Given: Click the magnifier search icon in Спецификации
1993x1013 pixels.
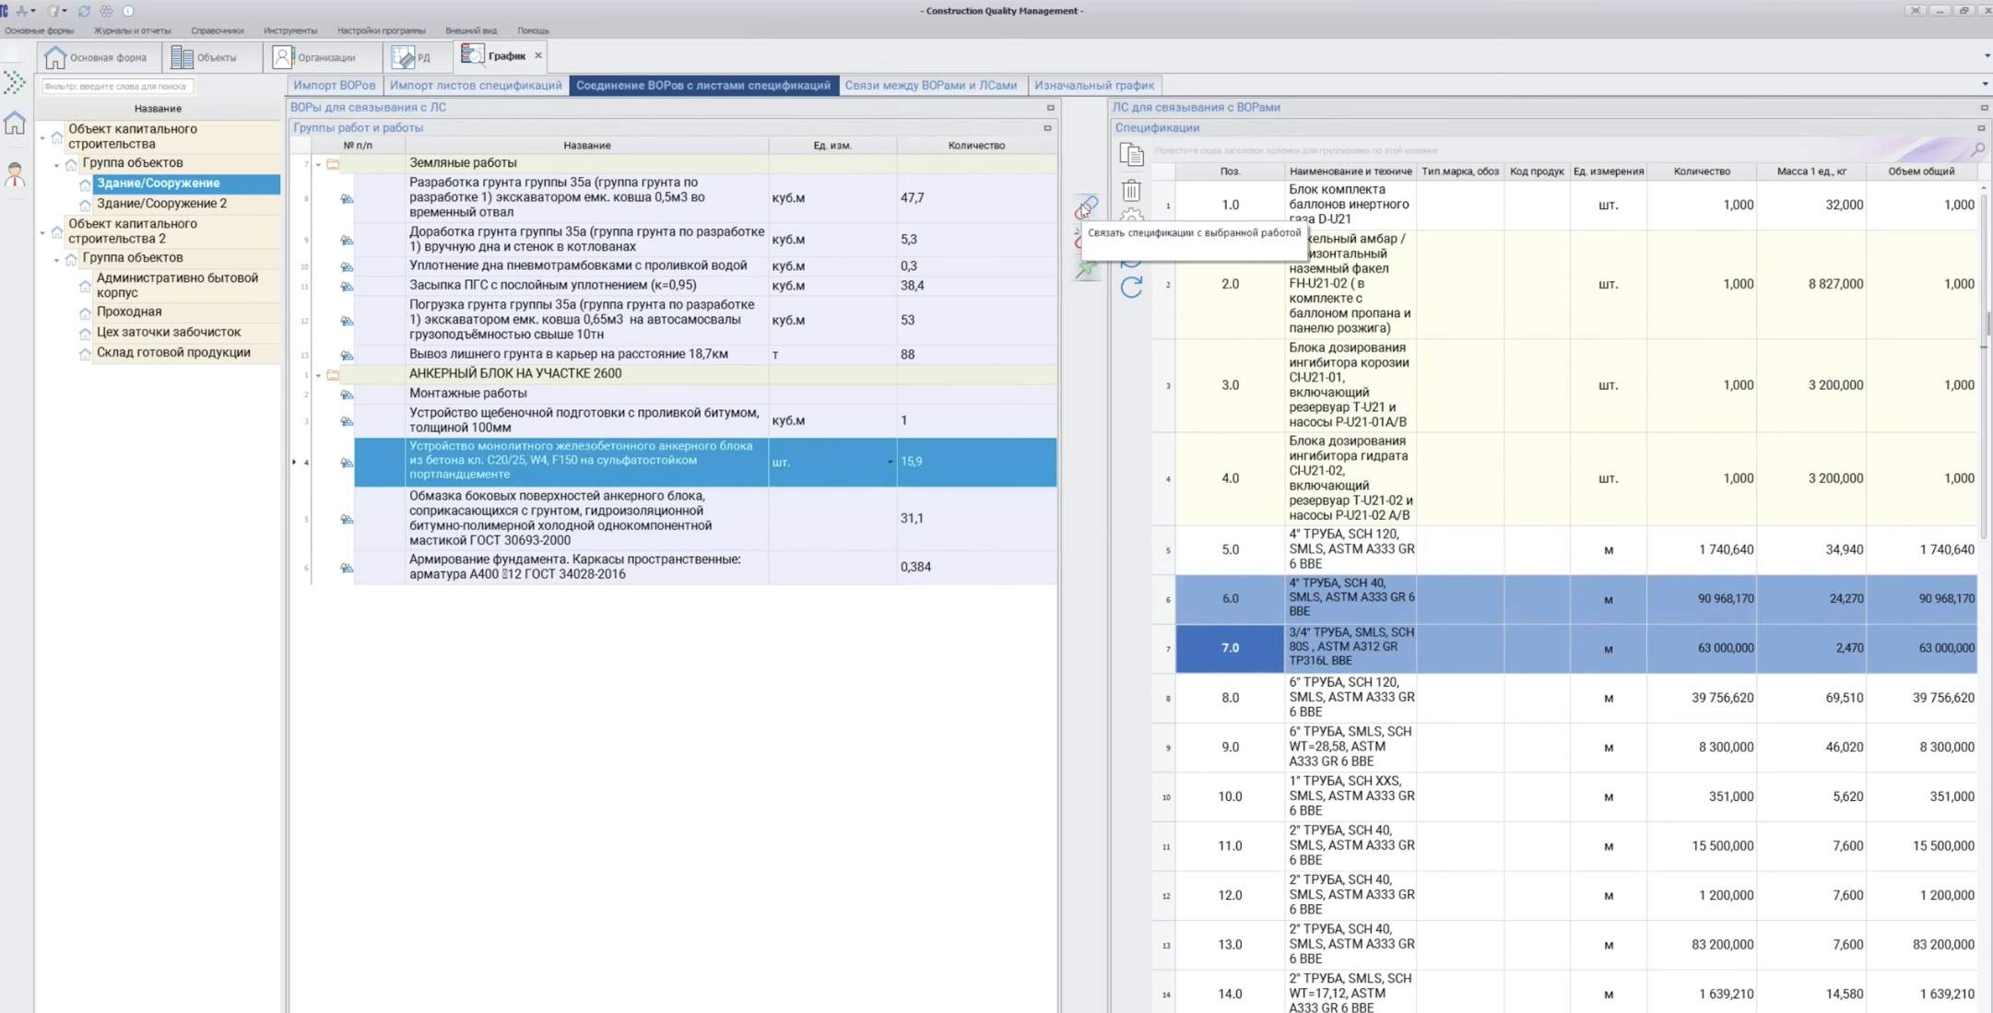Looking at the screenshot, I should [1977, 149].
